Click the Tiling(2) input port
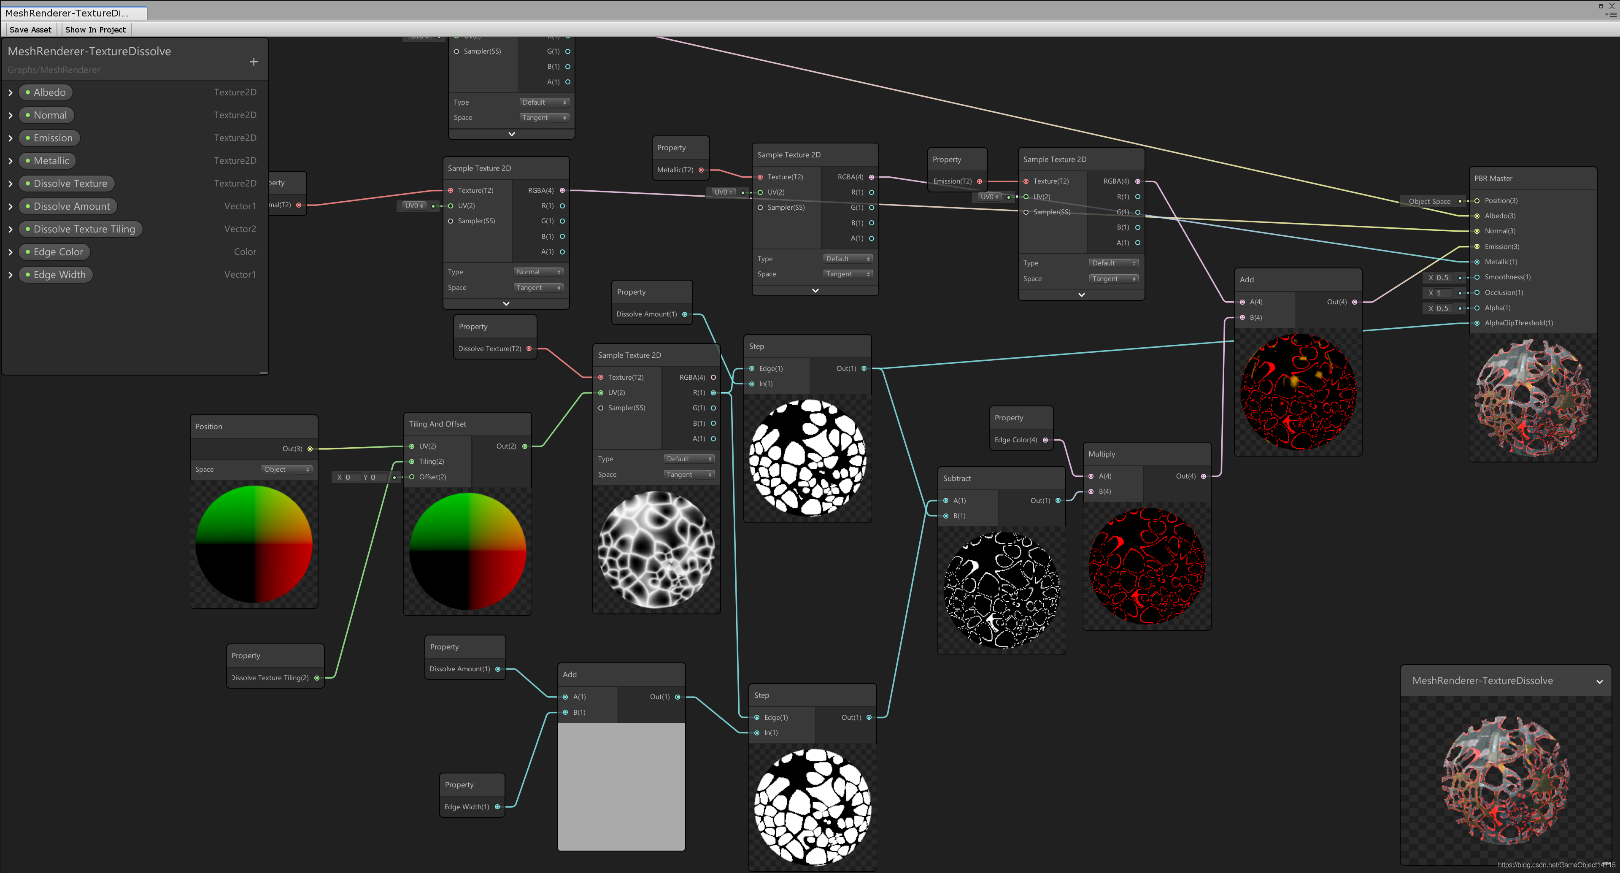Screen dimensions: 1620x873 pos(412,462)
